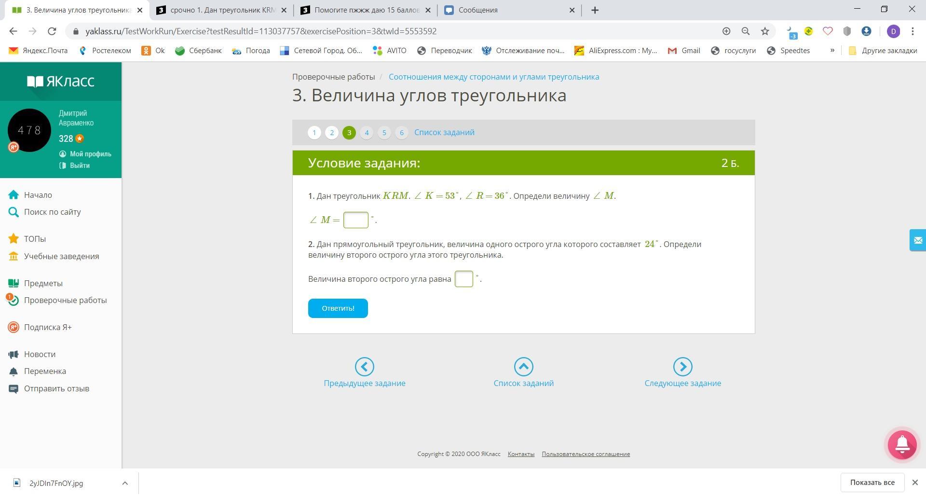Click the previous task circular arrow icon

pyautogui.click(x=365, y=367)
